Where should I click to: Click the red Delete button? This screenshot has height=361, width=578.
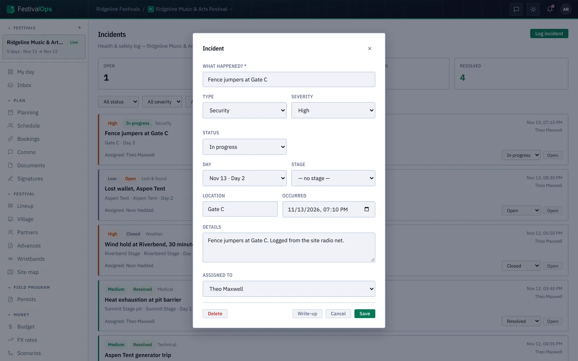[x=215, y=314]
